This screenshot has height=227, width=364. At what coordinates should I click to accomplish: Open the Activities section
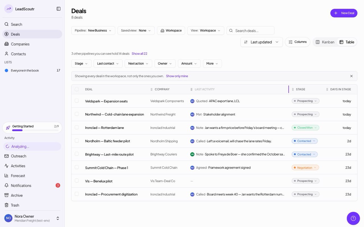32,166
